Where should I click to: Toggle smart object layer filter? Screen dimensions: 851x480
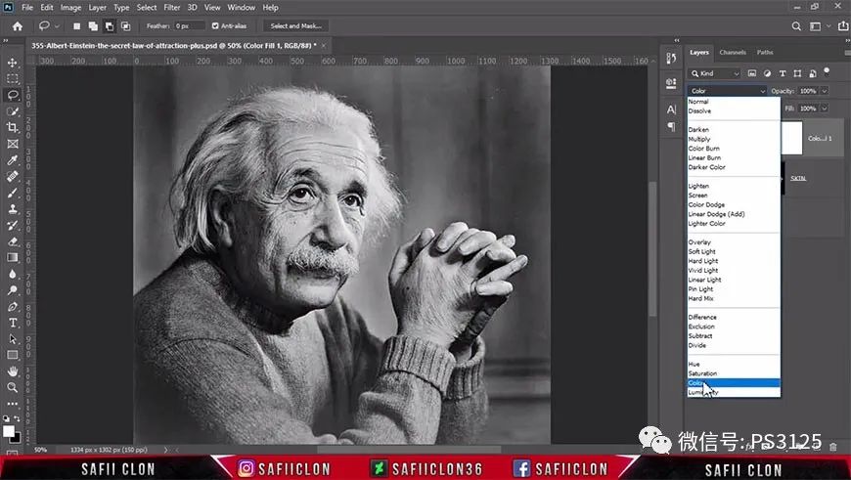813,73
